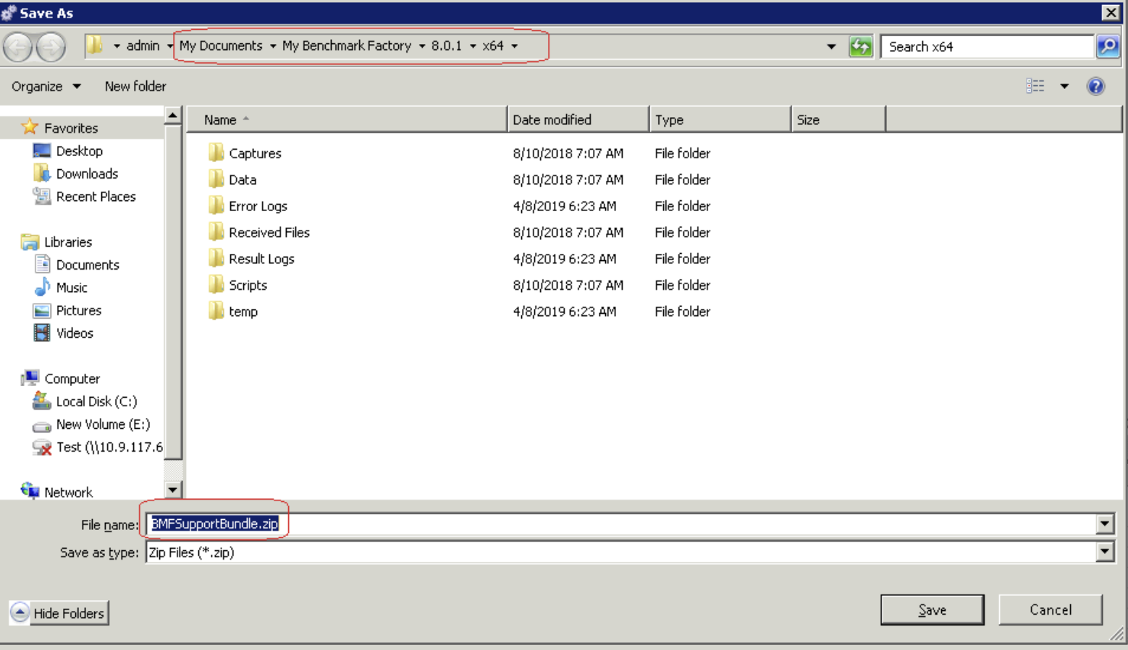This screenshot has height=650, width=1128.
Task: Start searching via the magnifier icon
Action: 1108,46
